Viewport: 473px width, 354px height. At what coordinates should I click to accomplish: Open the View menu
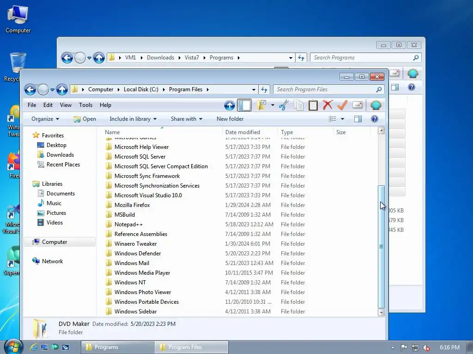coord(66,105)
